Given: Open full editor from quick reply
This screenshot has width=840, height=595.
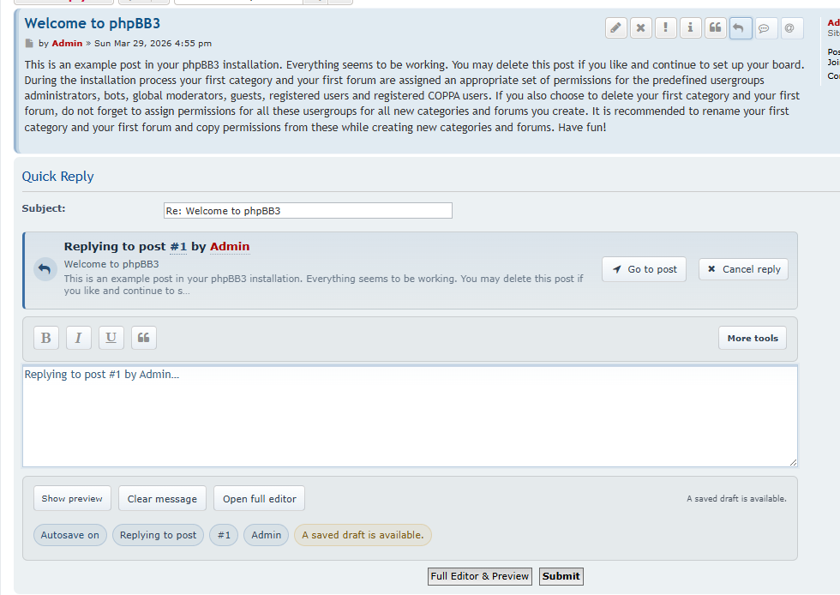Looking at the screenshot, I should click(x=259, y=498).
